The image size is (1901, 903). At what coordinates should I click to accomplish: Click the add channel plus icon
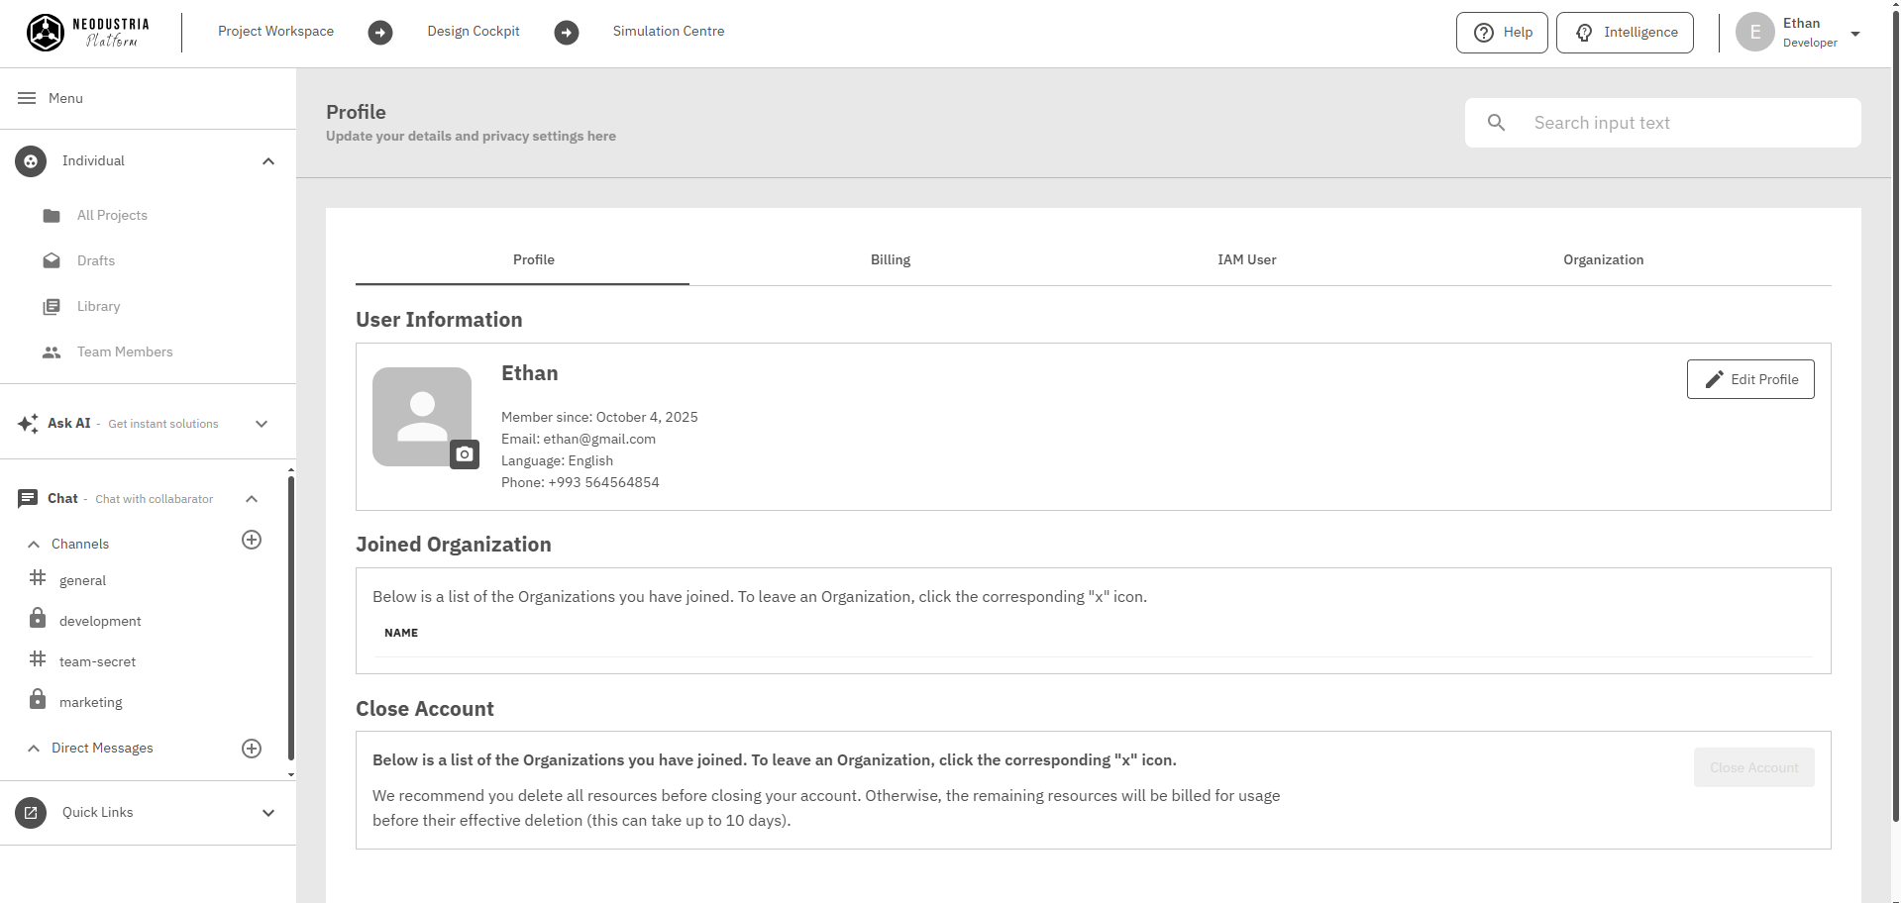click(x=252, y=540)
